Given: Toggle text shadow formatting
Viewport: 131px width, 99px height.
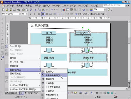Looking at the screenshot, I should 34,14.
